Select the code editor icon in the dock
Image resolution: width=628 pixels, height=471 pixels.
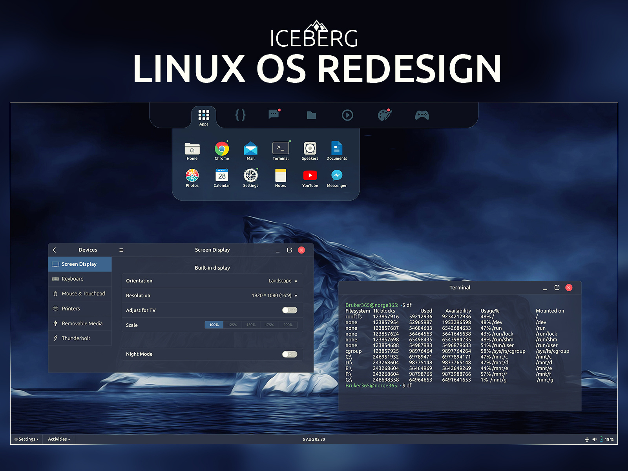(x=240, y=115)
